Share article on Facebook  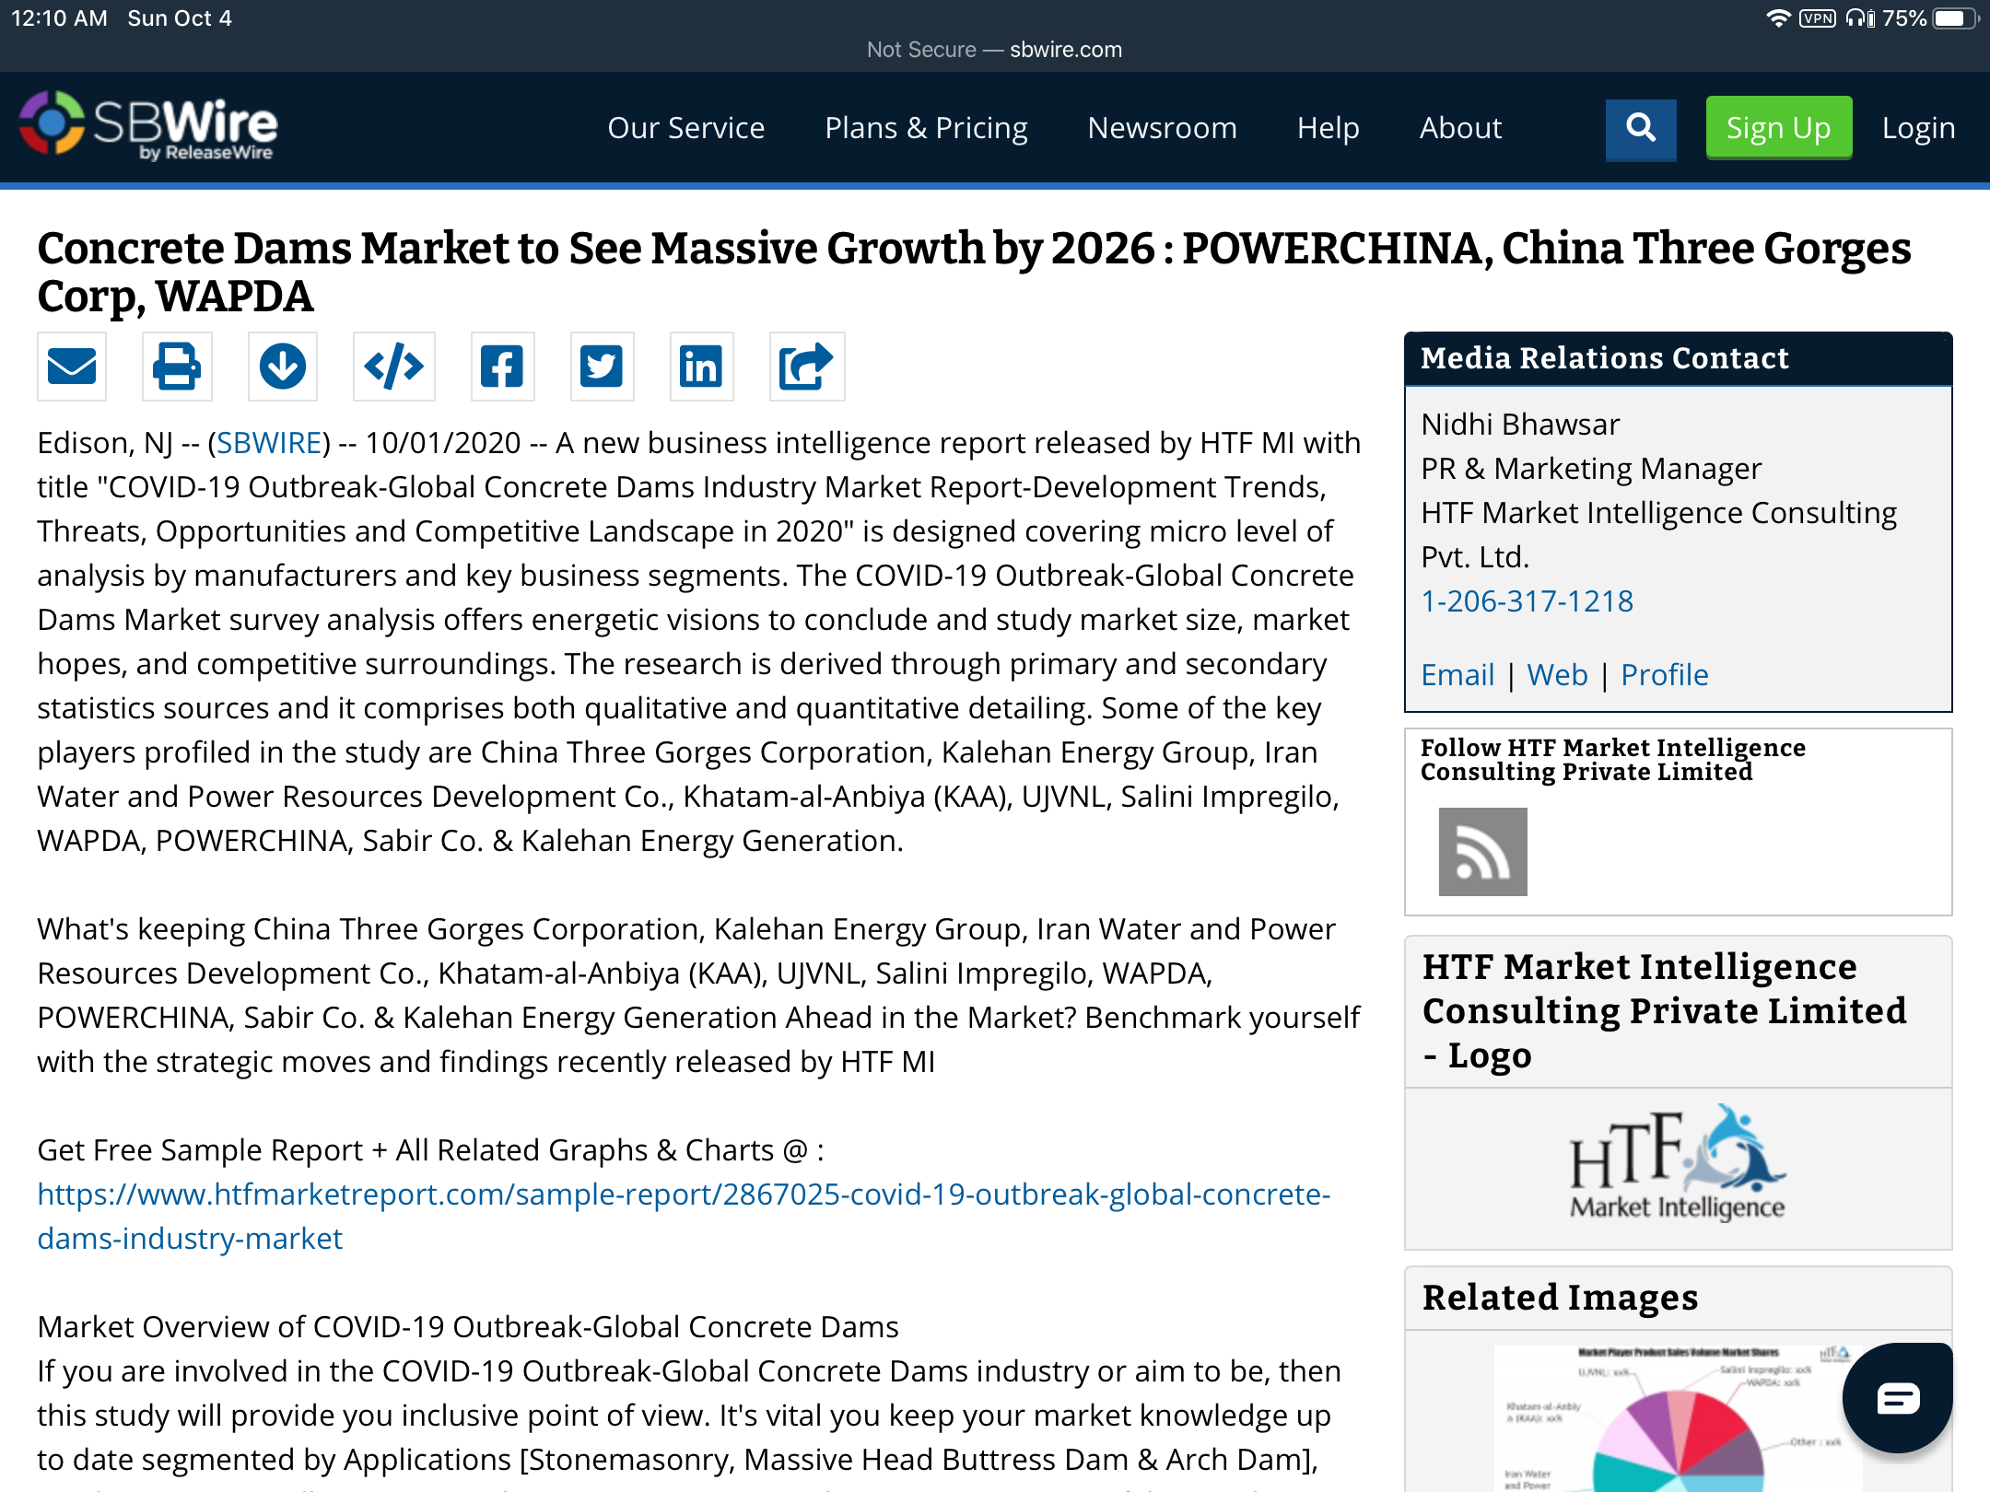502,367
